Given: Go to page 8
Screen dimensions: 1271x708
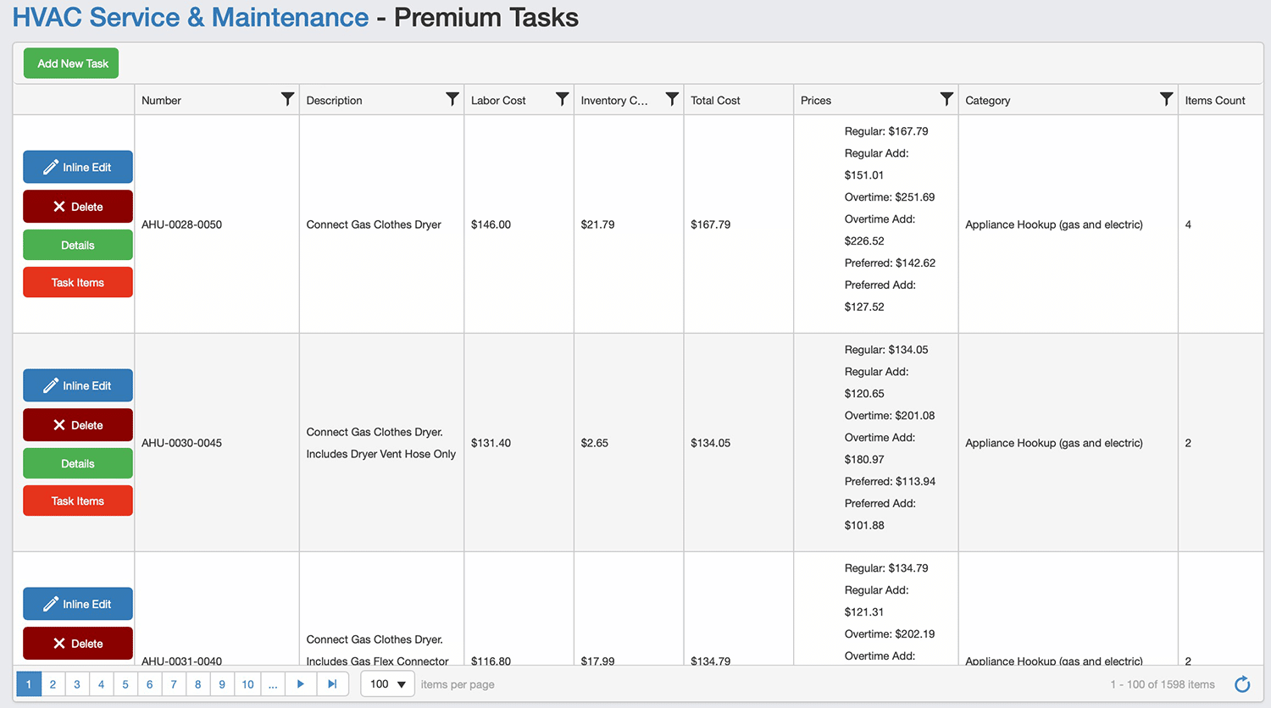Looking at the screenshot, I should (197, 684).
